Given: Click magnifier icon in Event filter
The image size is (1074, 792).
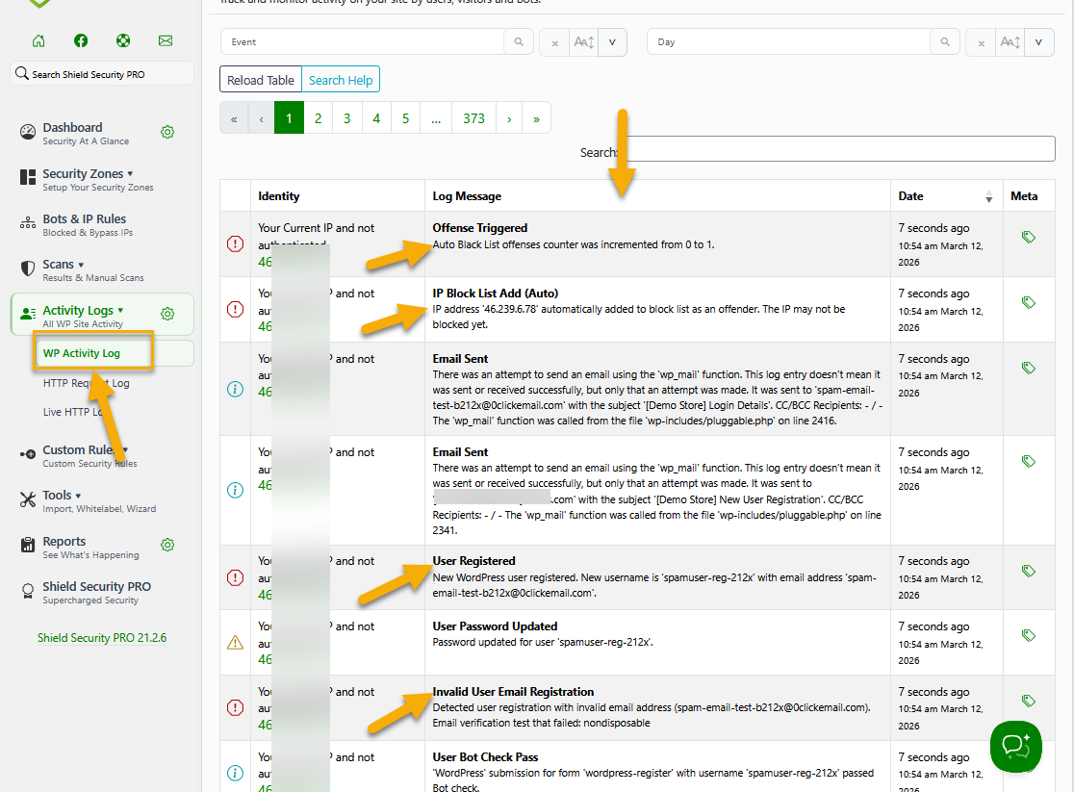Looking at the screenshot, I should [x=519, y=41].
